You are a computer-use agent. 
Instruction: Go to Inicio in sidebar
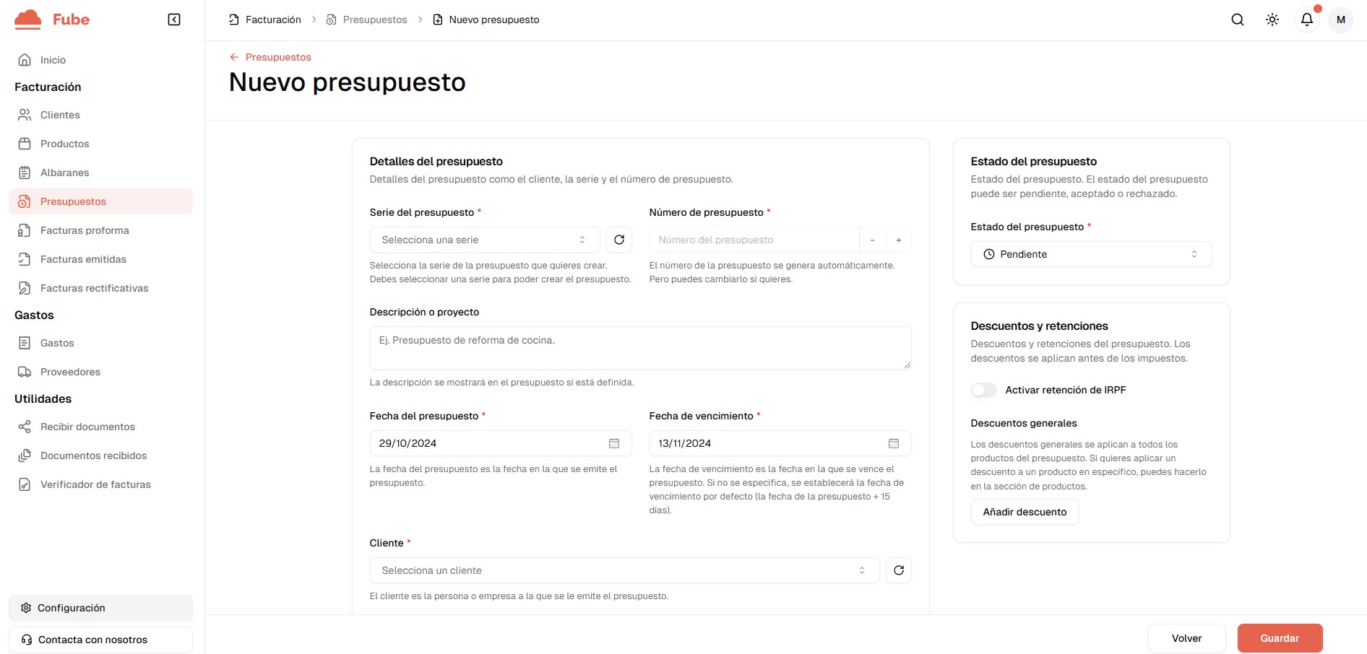coord(100,60)
